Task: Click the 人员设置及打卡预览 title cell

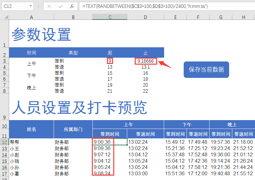Action: [80, 107]
